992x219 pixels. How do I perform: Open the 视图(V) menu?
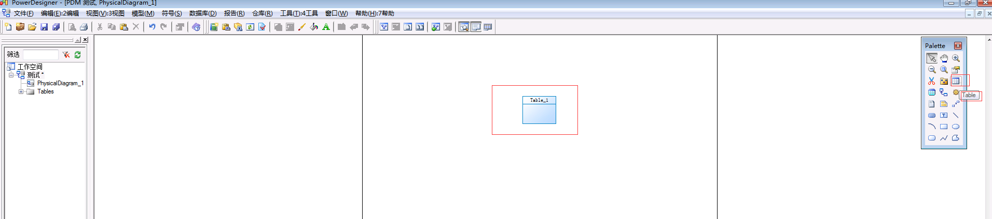[105, 13]
